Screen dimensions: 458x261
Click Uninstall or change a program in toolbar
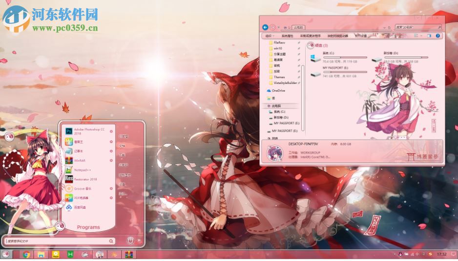tap(310, 36)
